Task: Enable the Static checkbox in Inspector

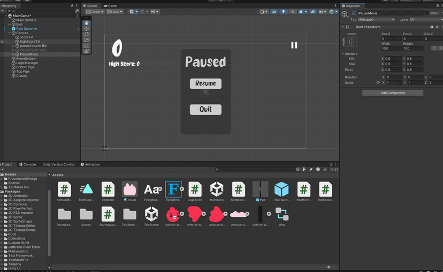Action: click(427, 13)
